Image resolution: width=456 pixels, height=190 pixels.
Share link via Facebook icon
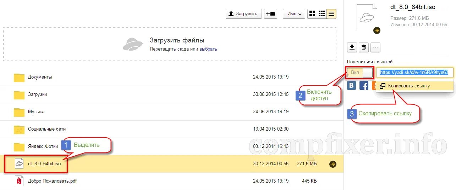tap(364, 86)
